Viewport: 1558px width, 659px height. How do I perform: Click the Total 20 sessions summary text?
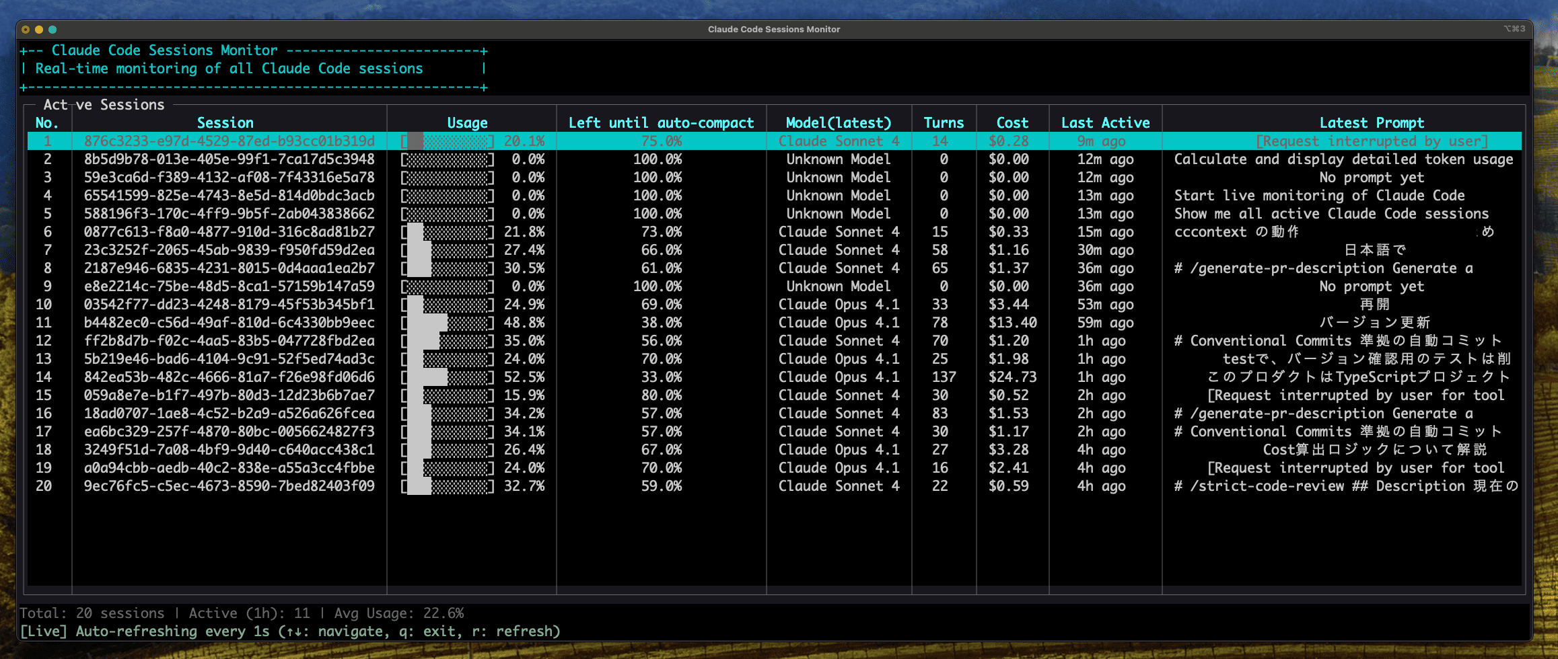(x=92, y=613)
